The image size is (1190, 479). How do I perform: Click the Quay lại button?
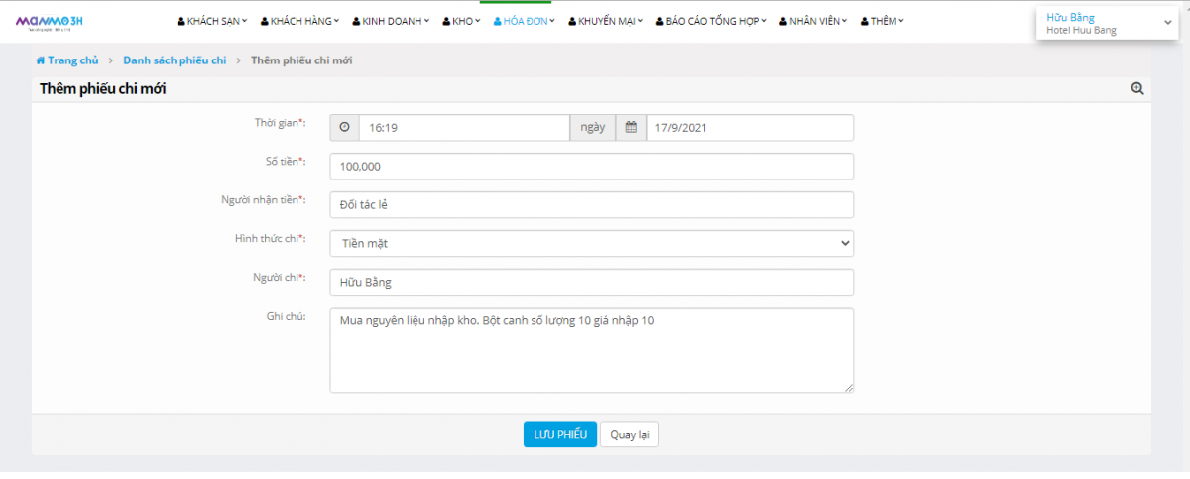coord(629,435)
